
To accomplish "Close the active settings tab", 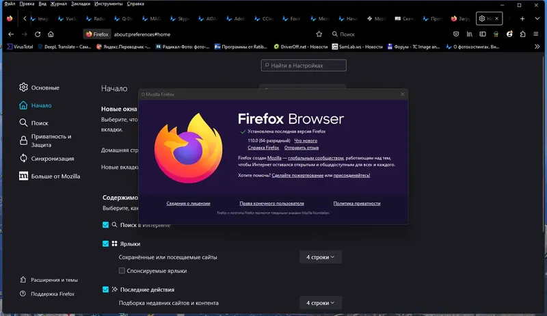I will pyautogui.click(x=497, y=18).
